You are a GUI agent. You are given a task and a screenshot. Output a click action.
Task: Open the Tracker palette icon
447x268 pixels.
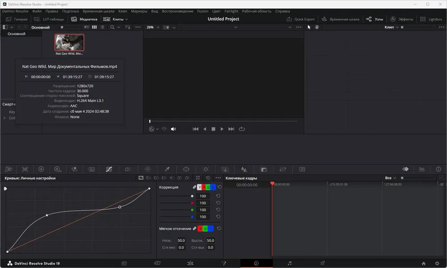tap(206, 169)
